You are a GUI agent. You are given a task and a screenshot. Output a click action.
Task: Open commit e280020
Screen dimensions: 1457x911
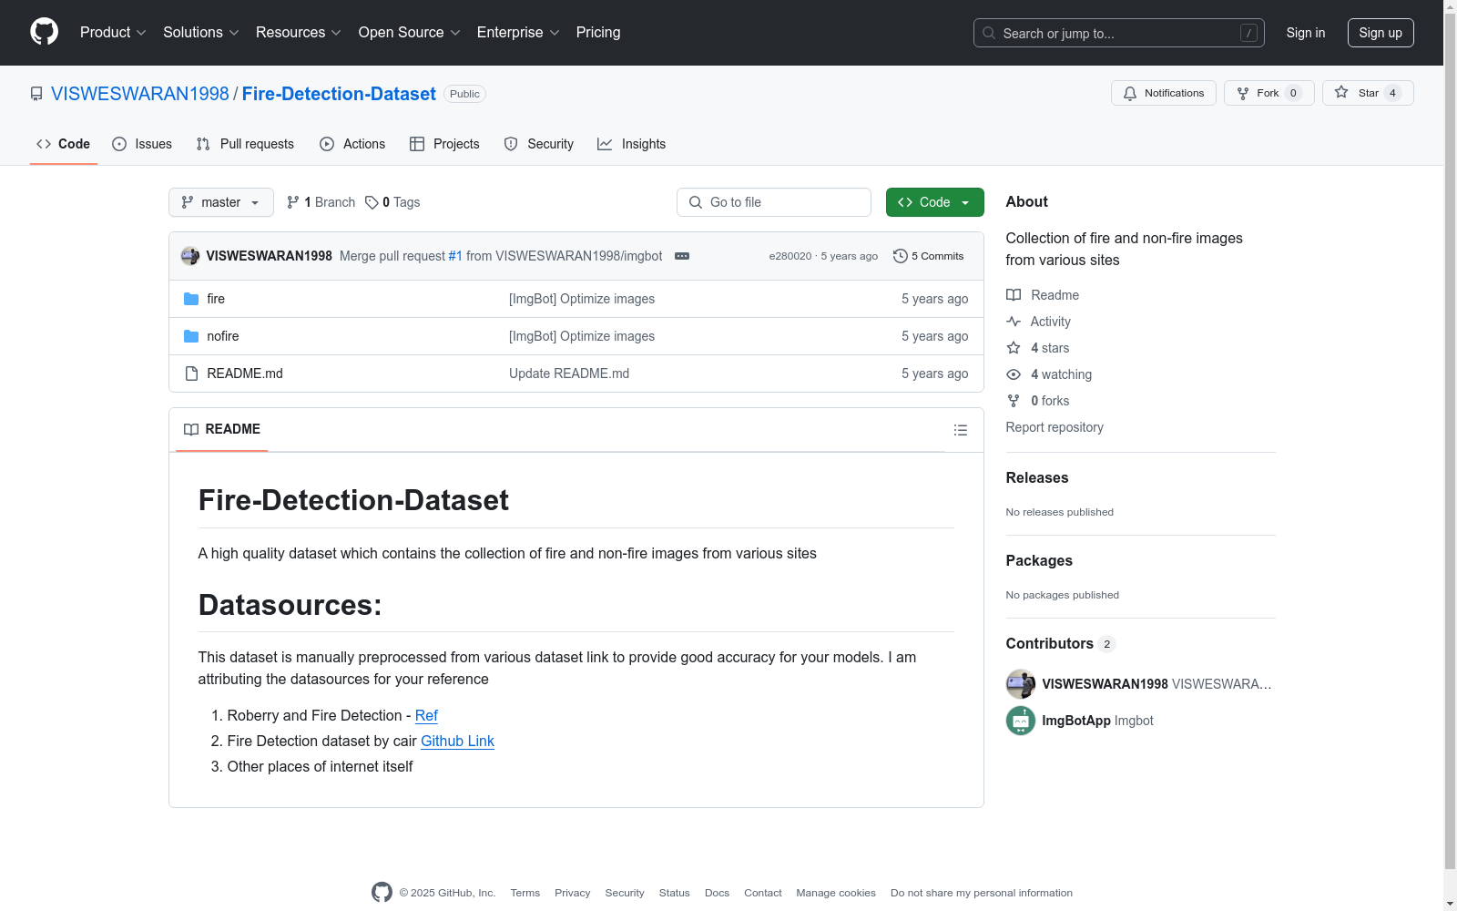[x=790, y=256]
